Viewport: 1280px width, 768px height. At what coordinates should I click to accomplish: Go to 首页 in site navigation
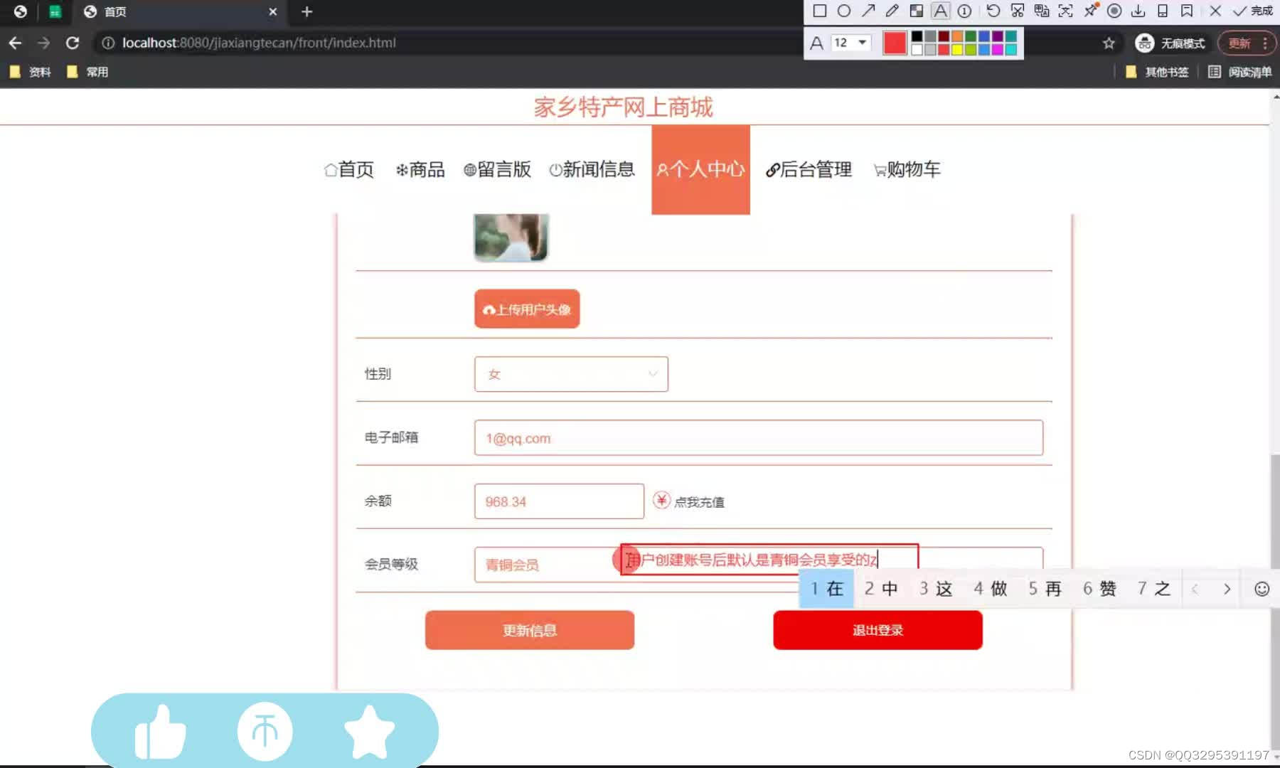348,169
